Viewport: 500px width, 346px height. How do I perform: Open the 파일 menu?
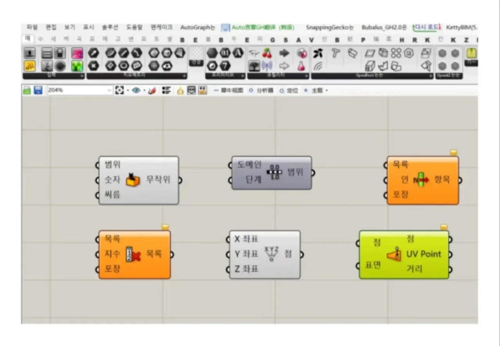[32, 27]
